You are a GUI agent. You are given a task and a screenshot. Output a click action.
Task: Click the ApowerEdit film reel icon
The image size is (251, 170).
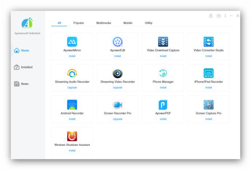click(117, 42)
